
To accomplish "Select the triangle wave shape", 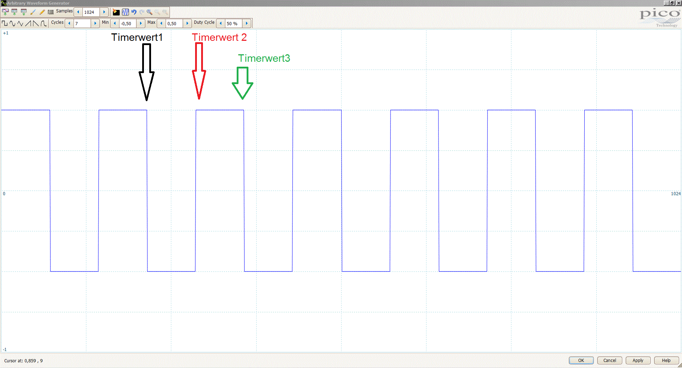I will [x=20, y=23].
